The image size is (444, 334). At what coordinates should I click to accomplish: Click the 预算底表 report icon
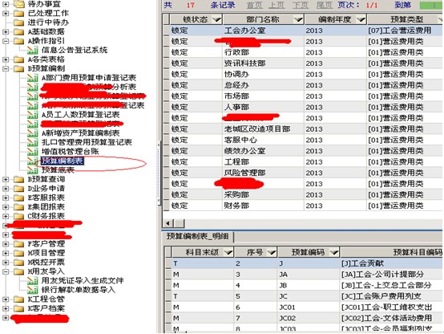[32, 169]
